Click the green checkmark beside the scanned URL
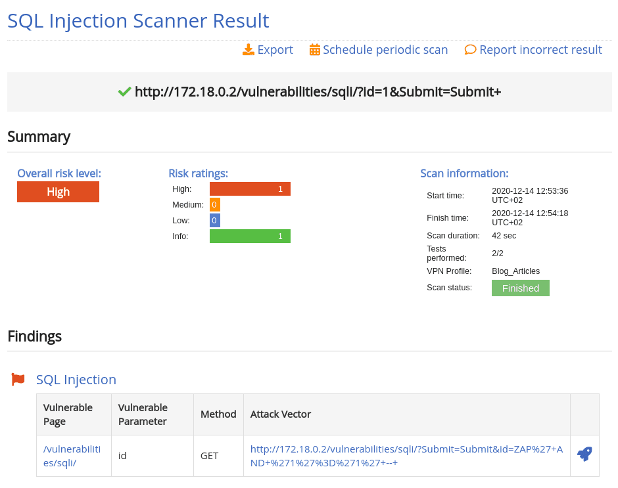 pos(124,92)
